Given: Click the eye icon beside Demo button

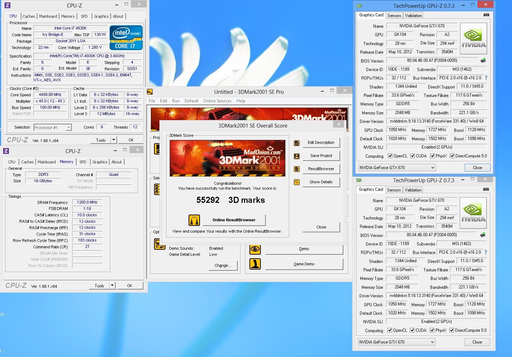Looking at the screenshot, I should 255,249.
